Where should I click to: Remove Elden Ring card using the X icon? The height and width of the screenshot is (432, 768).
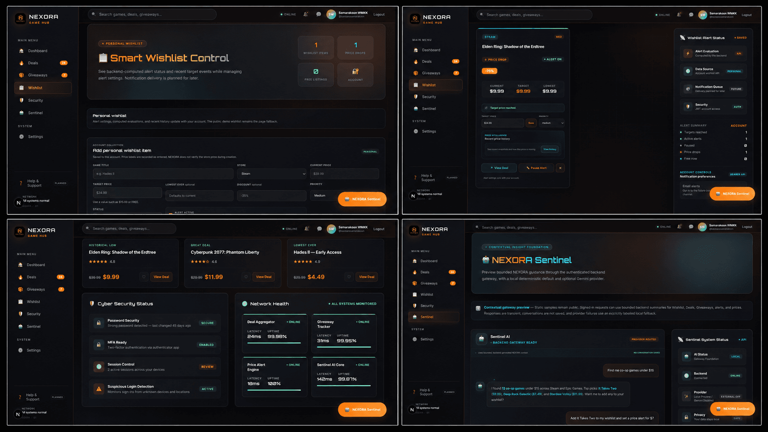point(560,168)
